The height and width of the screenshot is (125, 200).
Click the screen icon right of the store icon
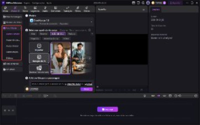tap(138, 3)
